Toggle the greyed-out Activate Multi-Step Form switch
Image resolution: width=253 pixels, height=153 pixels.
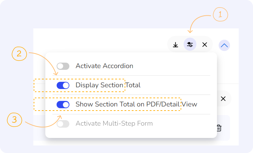[63, 124]
